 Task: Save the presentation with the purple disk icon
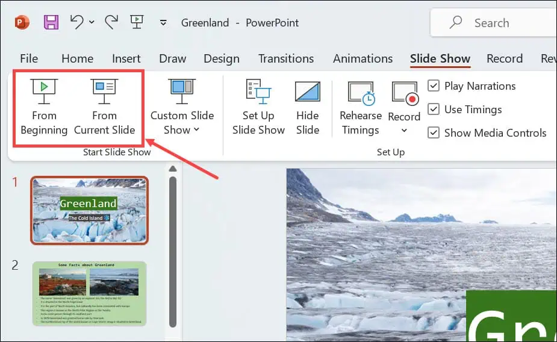tap(51, 22)
